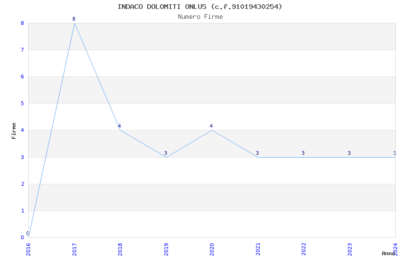Click y-axis tick value 6

coord(23,76)
